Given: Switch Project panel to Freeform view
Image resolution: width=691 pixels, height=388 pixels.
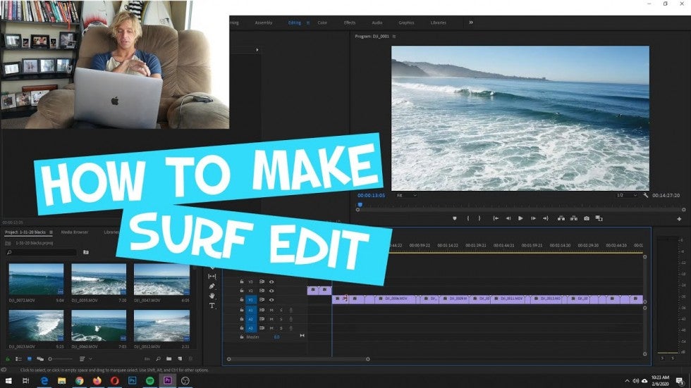Looking at the screenshot, I should 40,359.
